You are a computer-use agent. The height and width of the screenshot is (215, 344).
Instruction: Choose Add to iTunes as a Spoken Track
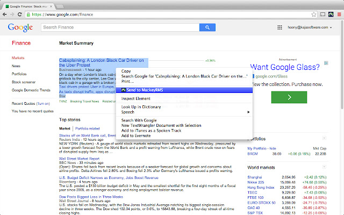point(184,131)
